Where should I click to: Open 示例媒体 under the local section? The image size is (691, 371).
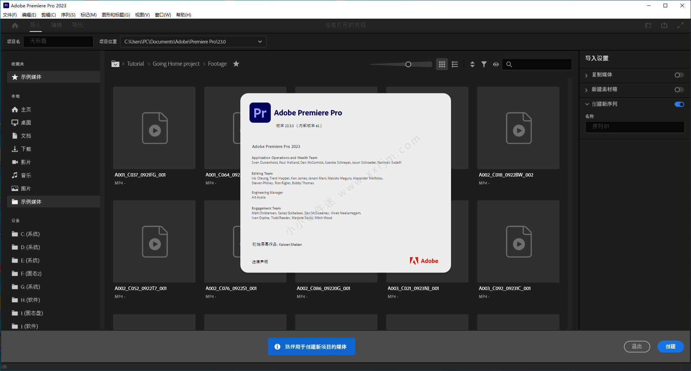tap(53, 202)
